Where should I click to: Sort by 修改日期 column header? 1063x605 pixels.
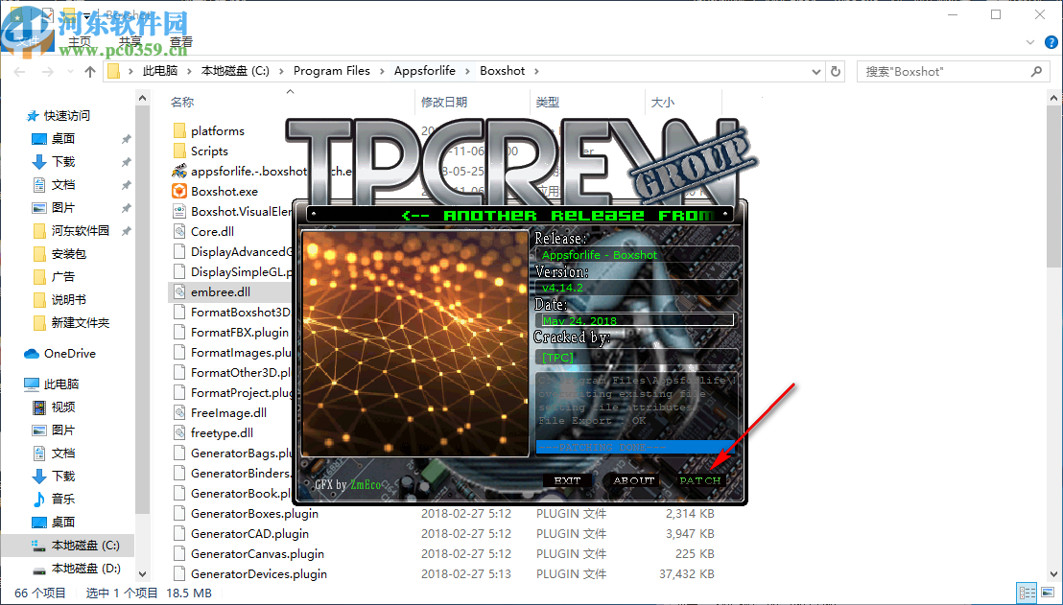point(444,103)
